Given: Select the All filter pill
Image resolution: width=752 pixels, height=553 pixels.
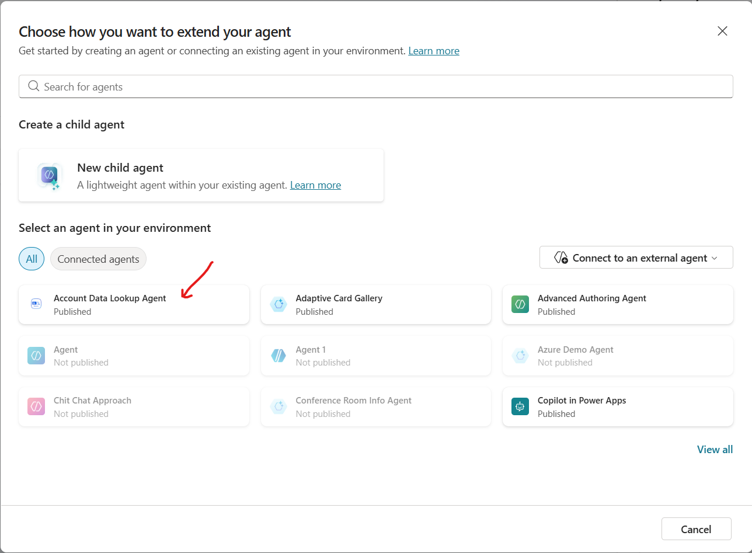Looking at the screenshot, I should click(x=31, y=258).
